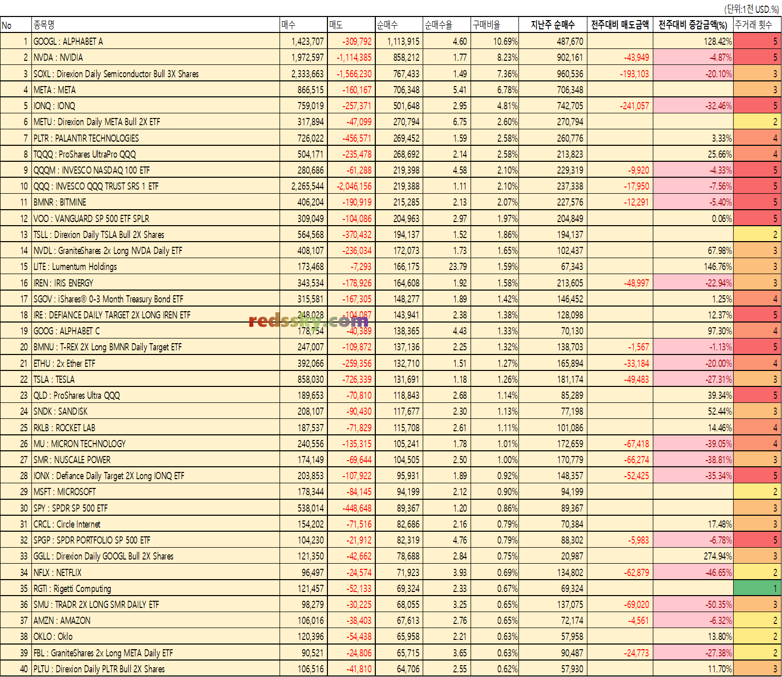Click OKLO : Oklo cell
782x677 pixels.
155,636
